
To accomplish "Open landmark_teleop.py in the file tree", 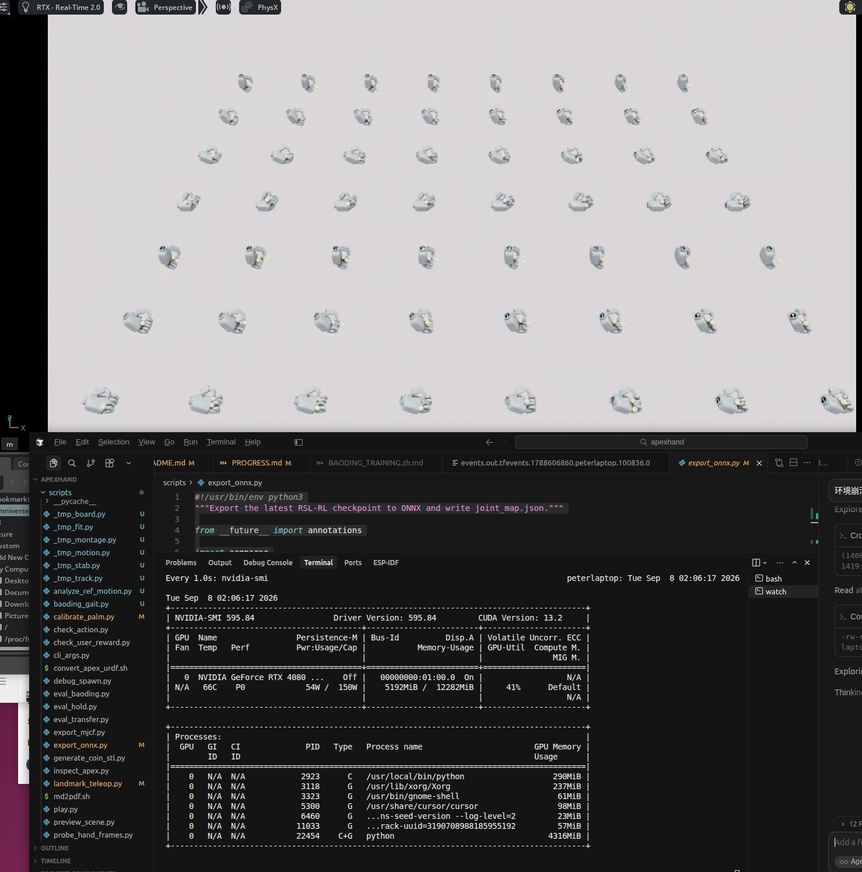I will click(x=87, y=783).
